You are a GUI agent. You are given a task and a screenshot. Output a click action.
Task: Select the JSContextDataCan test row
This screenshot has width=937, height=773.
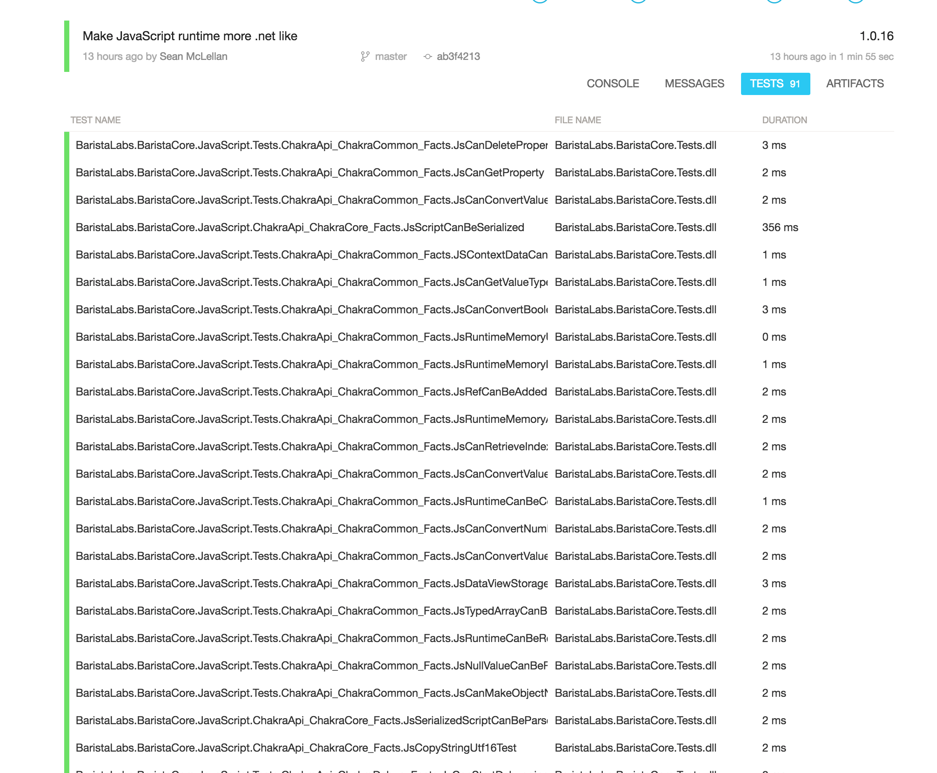478,255
